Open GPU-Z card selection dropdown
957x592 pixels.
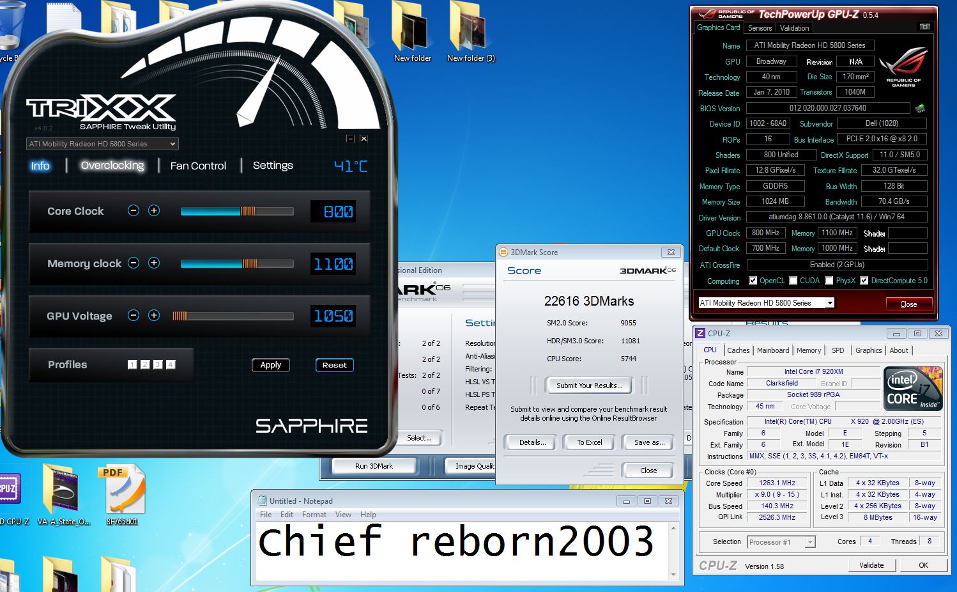[x=767, y=303]
